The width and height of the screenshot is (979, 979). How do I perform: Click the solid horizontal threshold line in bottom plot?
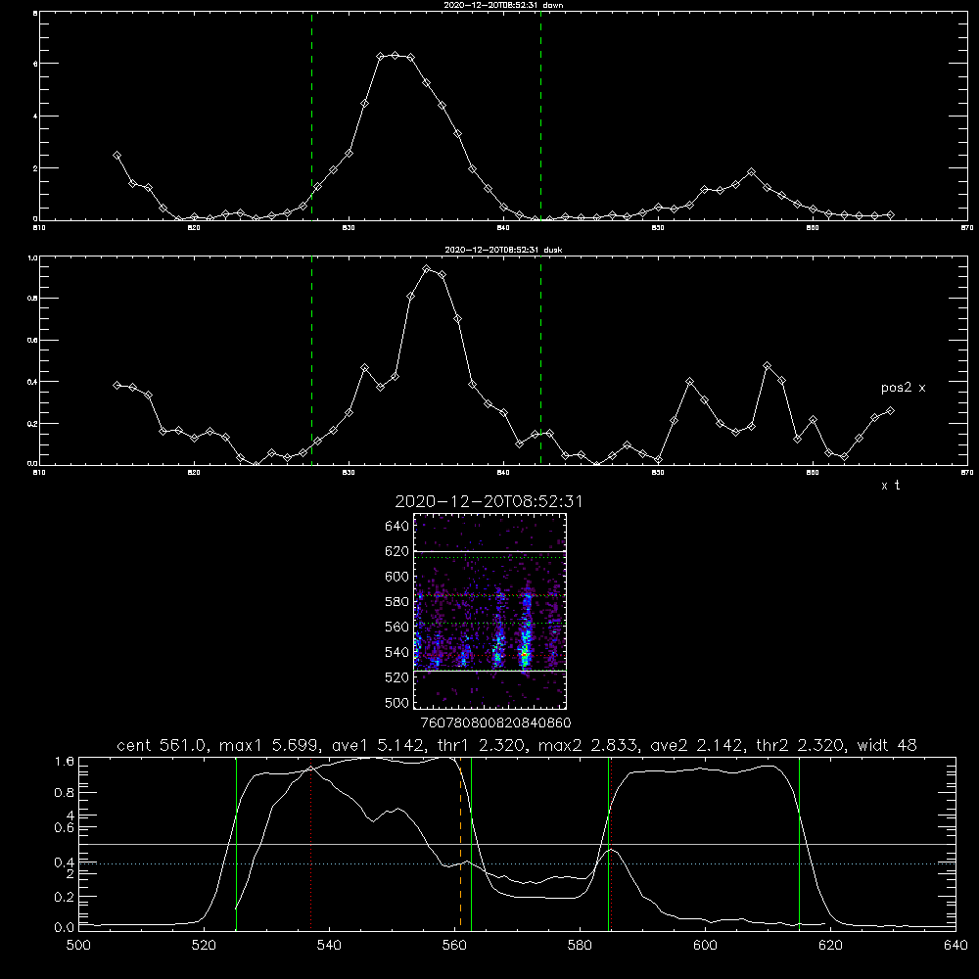pyautogui.click(x=517, y=844)
